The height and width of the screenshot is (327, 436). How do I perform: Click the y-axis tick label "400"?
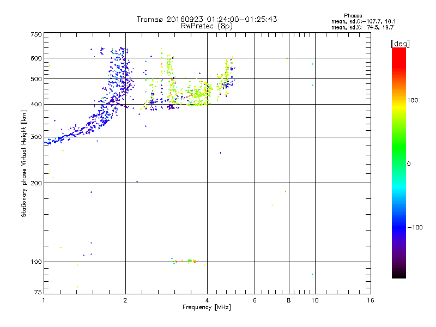click(x=37, y=104)
